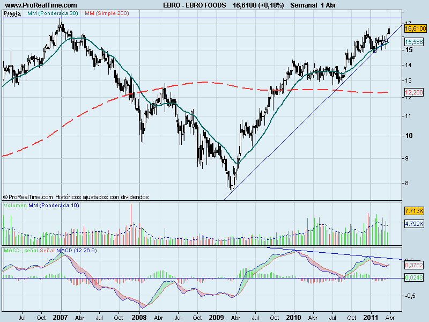This screenshot has height=322, width=429.
Task: Select the MM (Simple 200) legend label
Action: point(107,13)
